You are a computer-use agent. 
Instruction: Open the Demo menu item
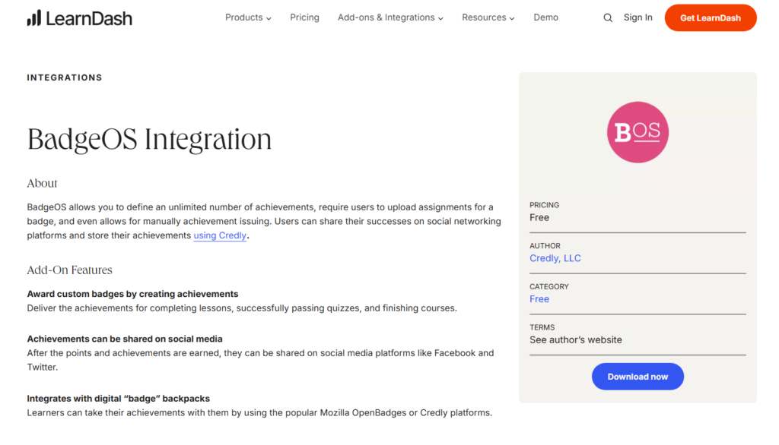[x=545, y=17]
